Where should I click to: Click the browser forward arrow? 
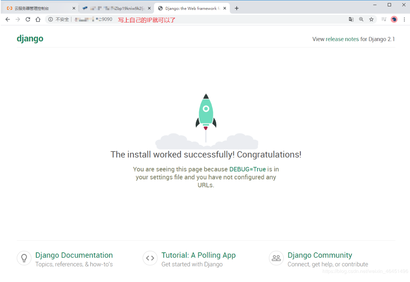[x=18, y=19]
